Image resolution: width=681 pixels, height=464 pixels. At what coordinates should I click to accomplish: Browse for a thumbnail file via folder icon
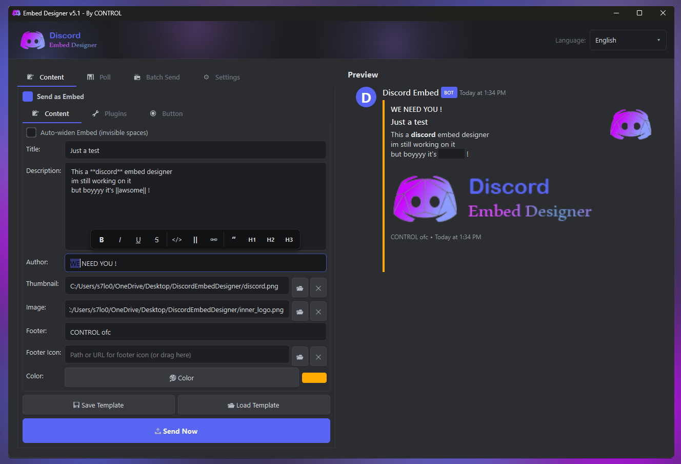[x=300, y=288]
